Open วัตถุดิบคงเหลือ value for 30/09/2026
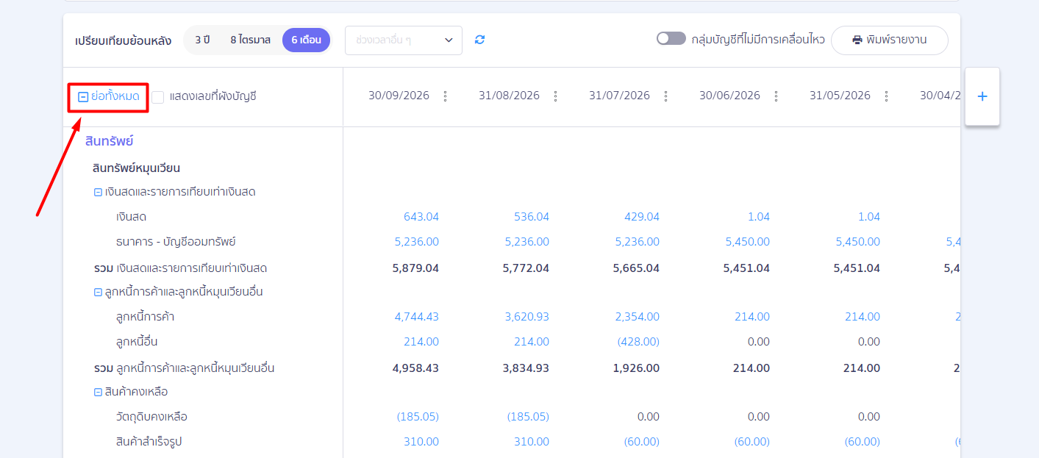The image size is (1039, 458). pyautogui.click(x=418, y=417)
